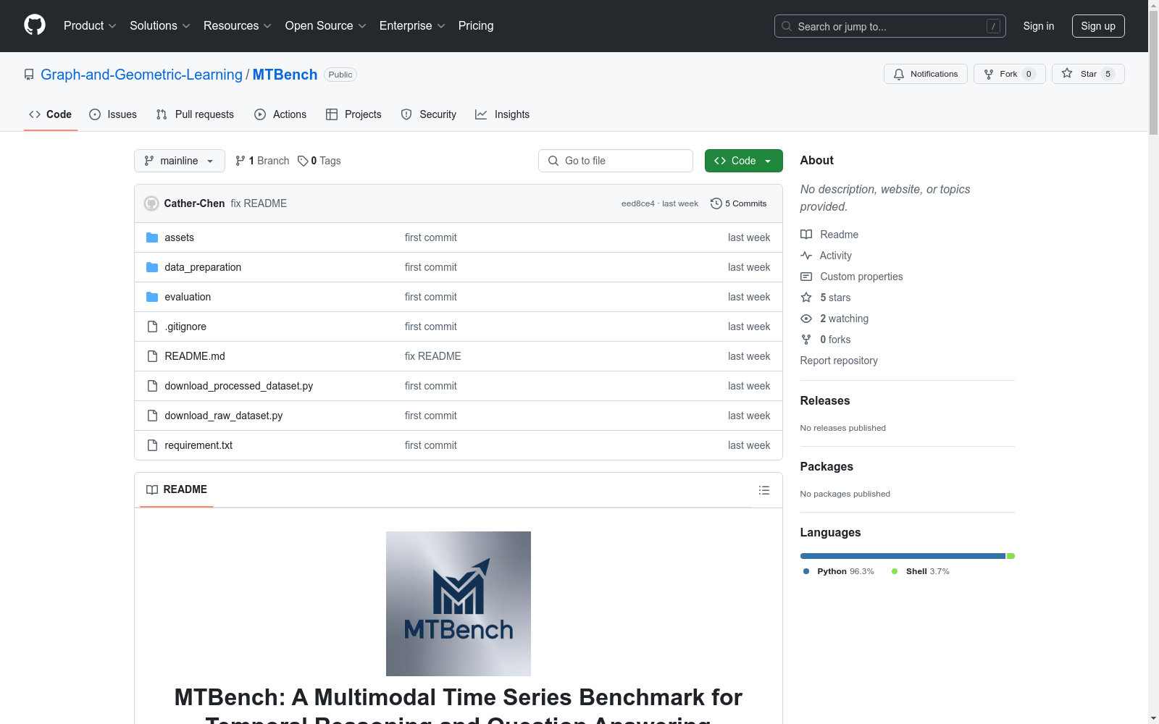The height and width of the screenshot is (724, 1159).
Task: Click the 'Public' repository badge
Action: pyautogui.click(x=340, y=75)
